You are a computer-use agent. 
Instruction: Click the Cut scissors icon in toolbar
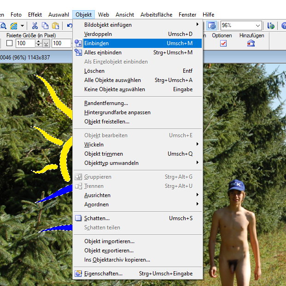click(35, 26)
